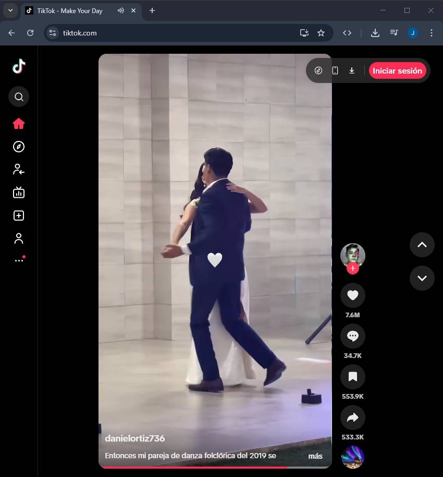Viewport: 443px width, 477px height.
Task: Click the Iniciar sesión button
Action: pyautogui.click(x=397, y=71)
